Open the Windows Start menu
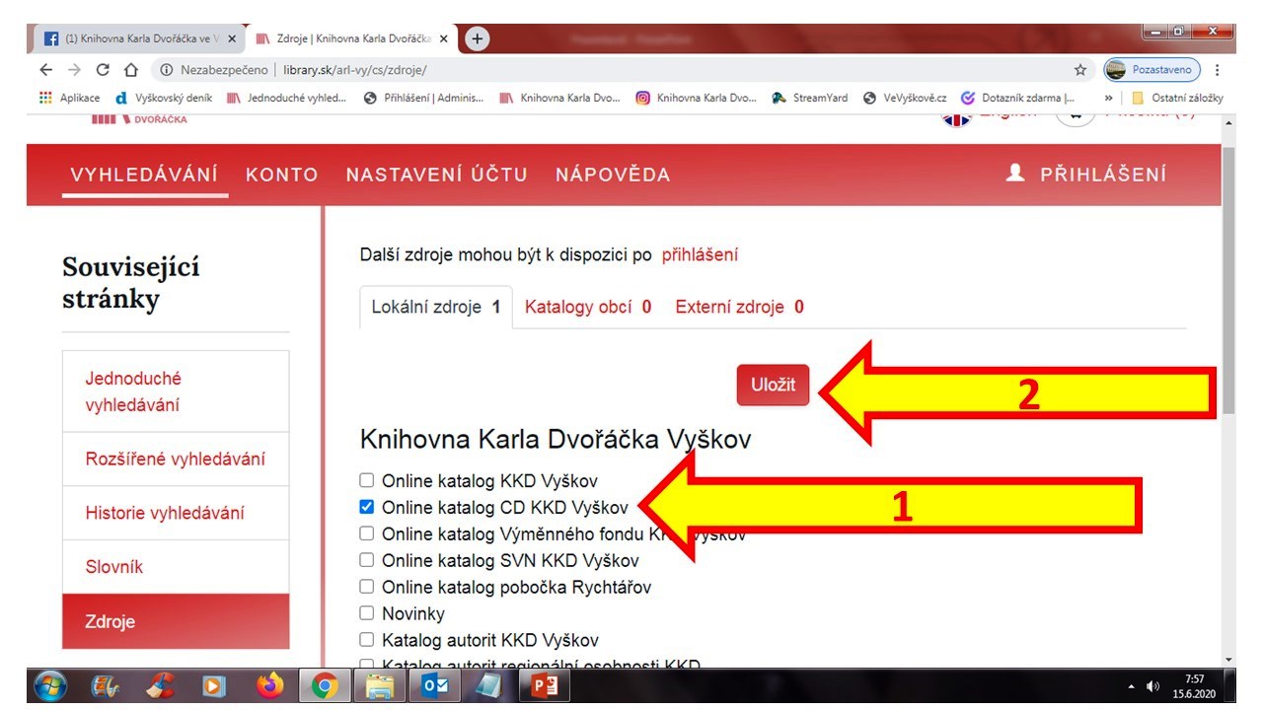 [x=49, y=686]
